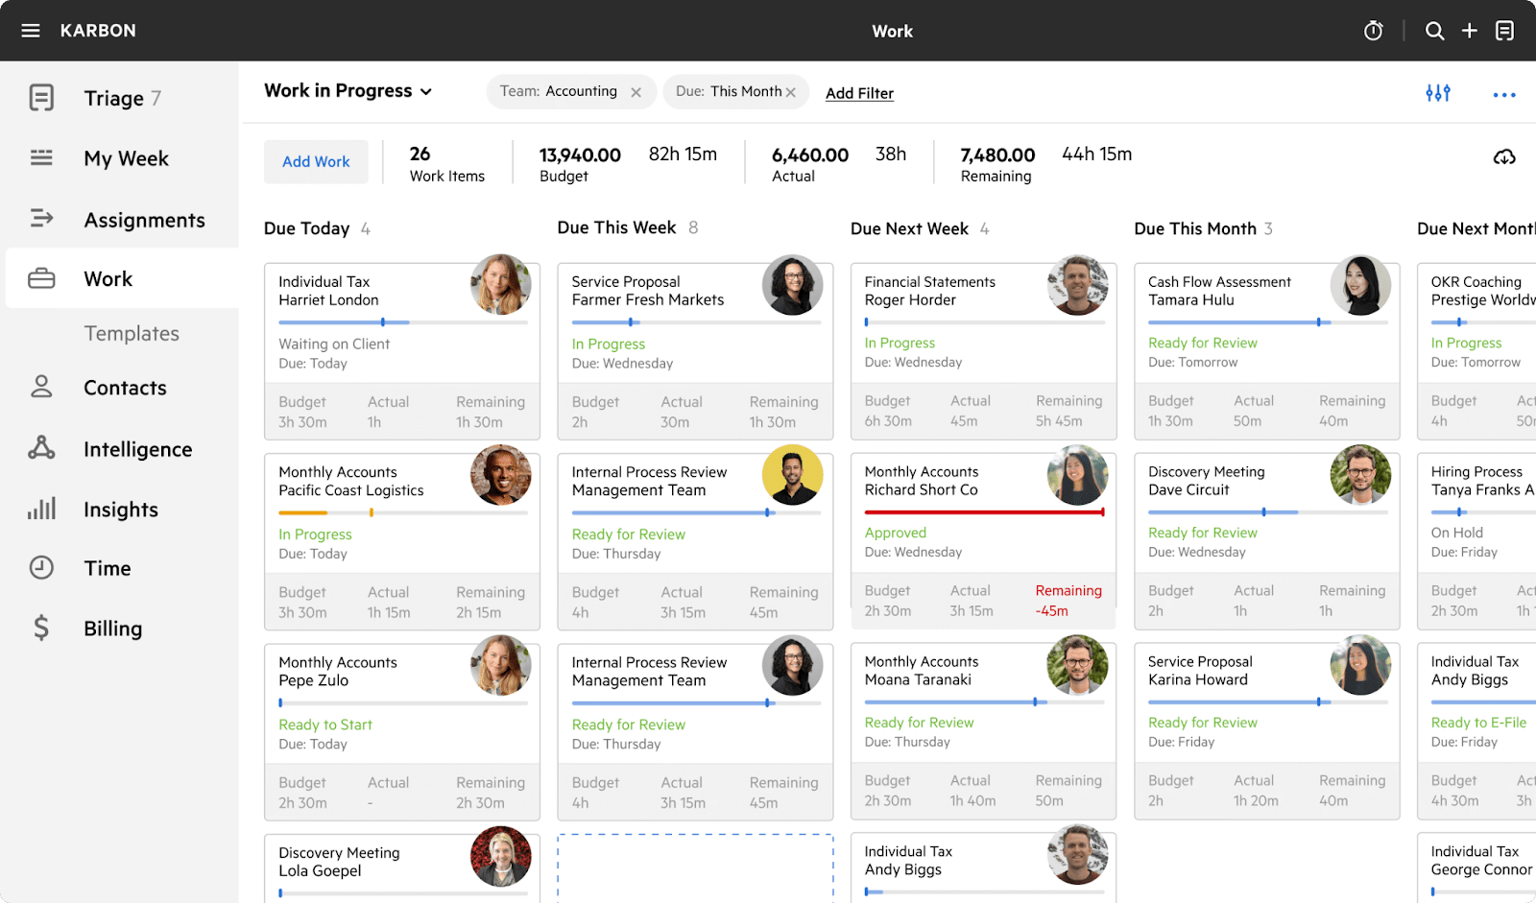Open the create new plus menu
This screenshot has height=903, width=1536.
1470,30
